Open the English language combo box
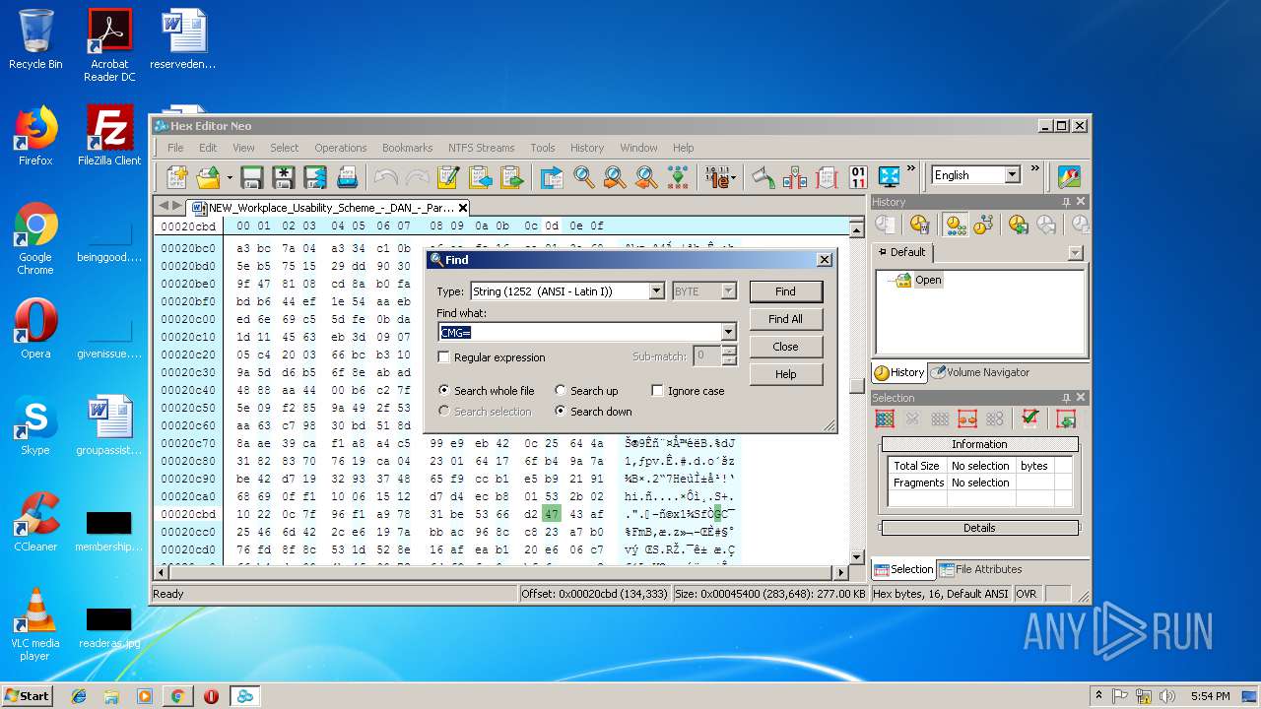This screenshot has width=1261, height=709. 975,175
